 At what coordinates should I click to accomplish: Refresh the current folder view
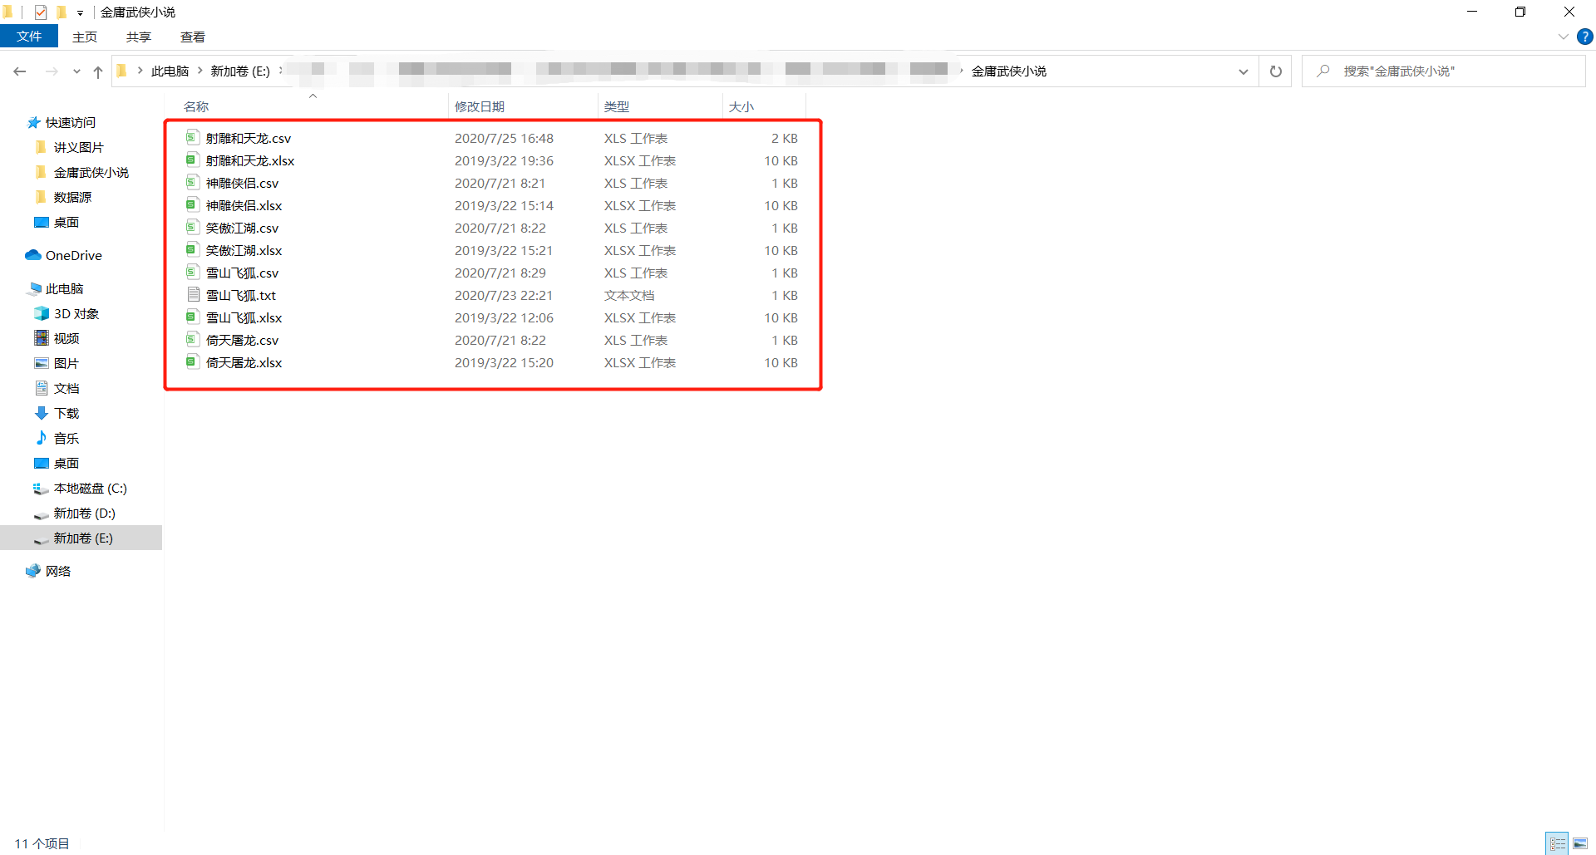1276,71
